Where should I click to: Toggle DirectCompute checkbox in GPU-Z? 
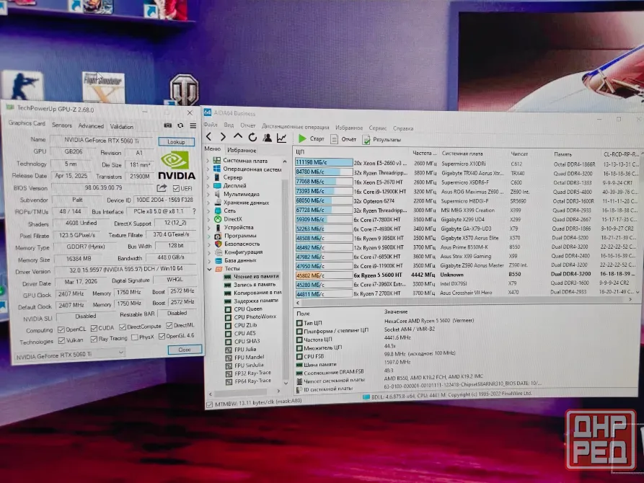[x=123, y=327]
